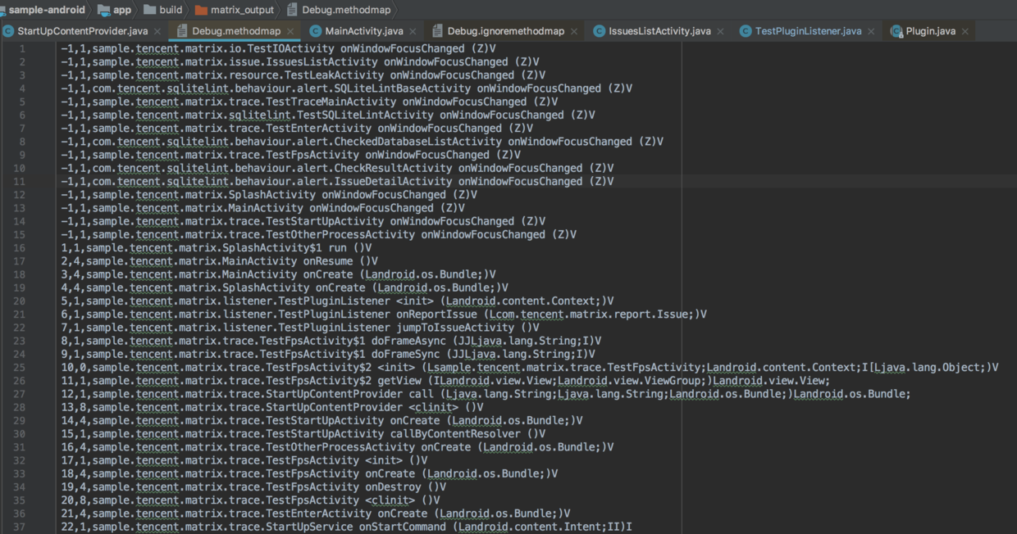Switch to the StartUpContentProvider.java tab
This screenshot has height=534, width=1017.
(x=83, y=31)
